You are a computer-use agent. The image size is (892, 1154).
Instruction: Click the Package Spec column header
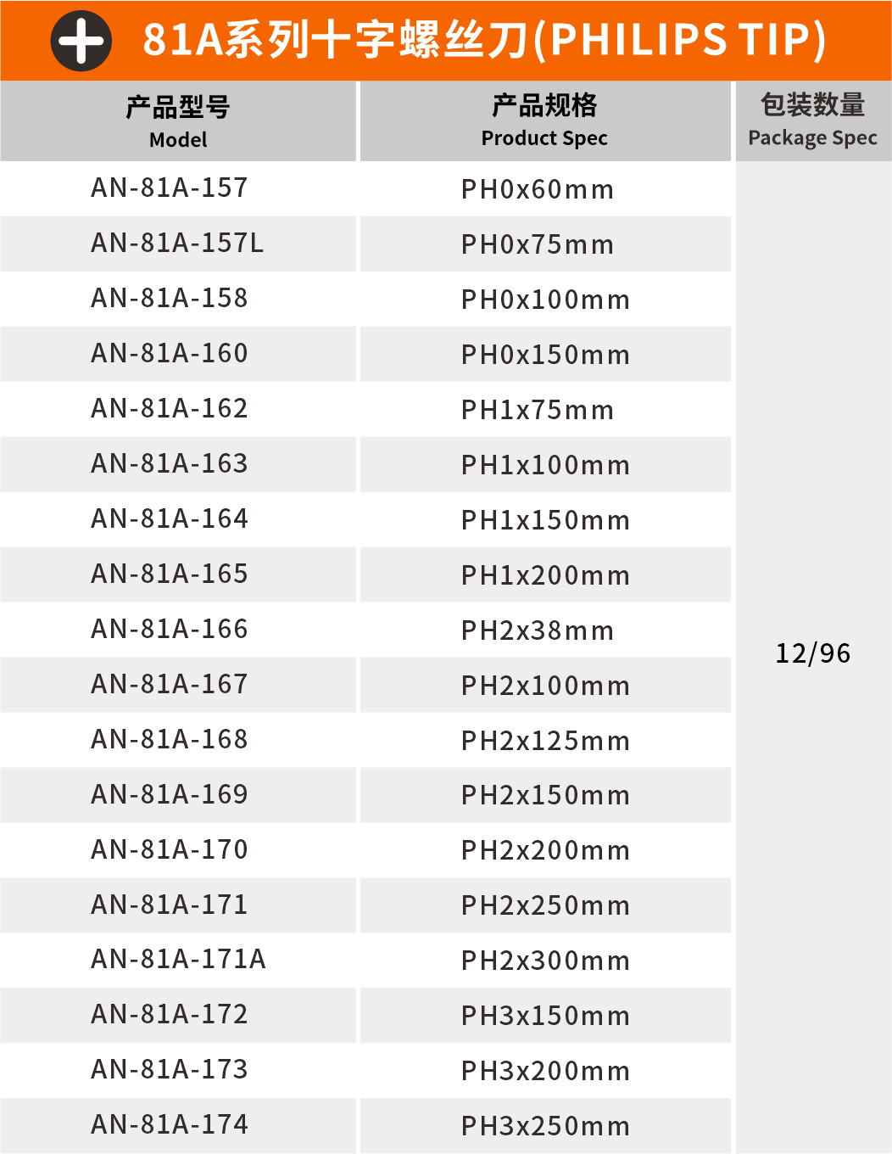pyautogui.click(x=812, y=120)
